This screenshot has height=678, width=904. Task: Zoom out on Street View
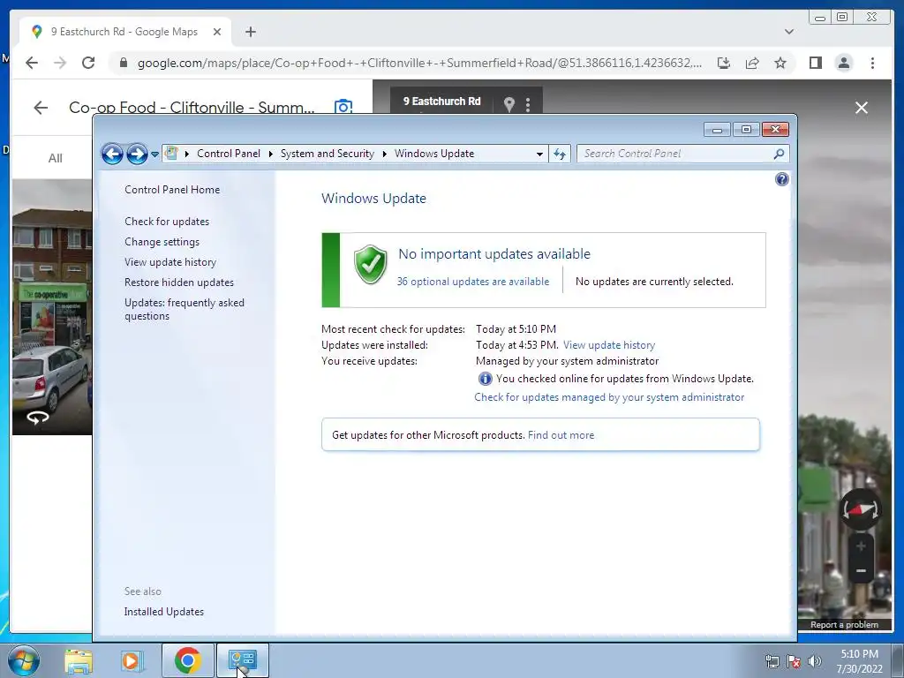click(861, 571)
